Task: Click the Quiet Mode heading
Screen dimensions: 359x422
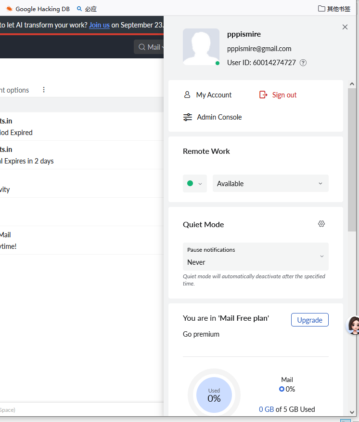Action: click(x=203, y=224)
